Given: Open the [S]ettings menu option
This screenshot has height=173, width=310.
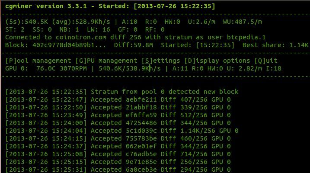Looking at the screenshot, I should coord(162,61).
